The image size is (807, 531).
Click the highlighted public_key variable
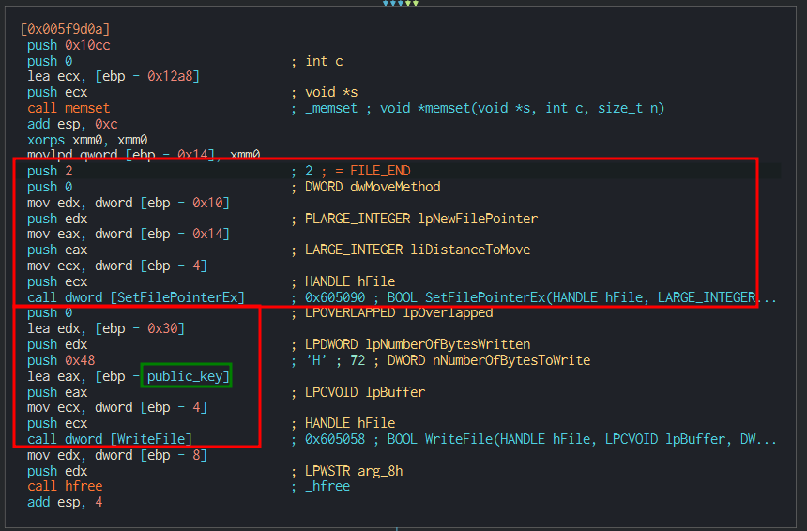coord(186,376)
